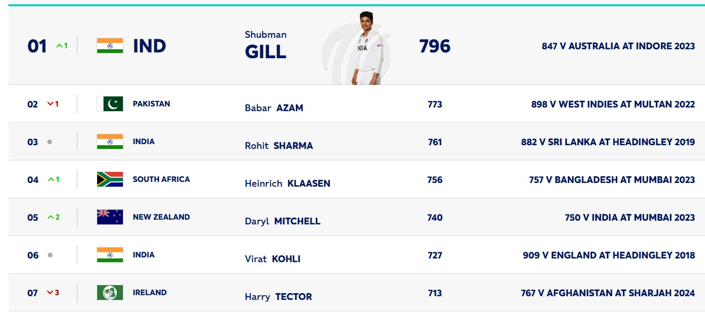
Task: Click the green up arrow beside rank 01
Action: coord(59,46)
